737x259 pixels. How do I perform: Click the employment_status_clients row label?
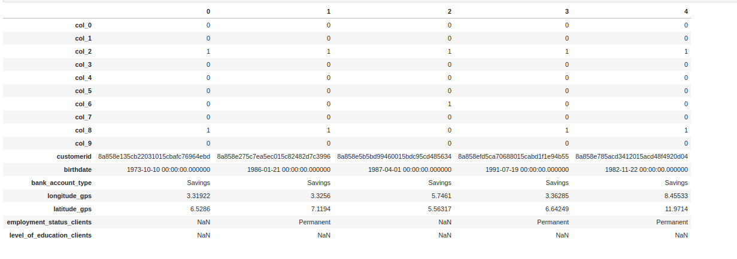49,222
